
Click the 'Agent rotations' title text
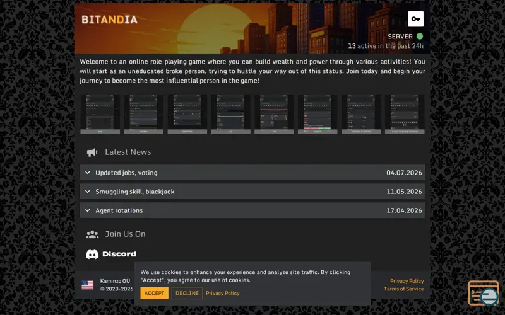119,210
